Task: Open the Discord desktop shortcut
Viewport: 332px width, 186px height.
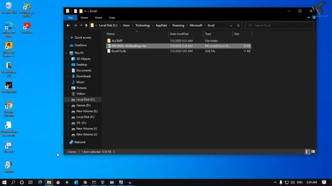Action: pyautogui.click(x=9, y=147)
